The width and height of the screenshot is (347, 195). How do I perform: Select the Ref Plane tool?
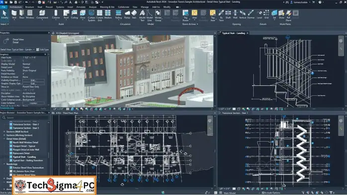[288, 16]
